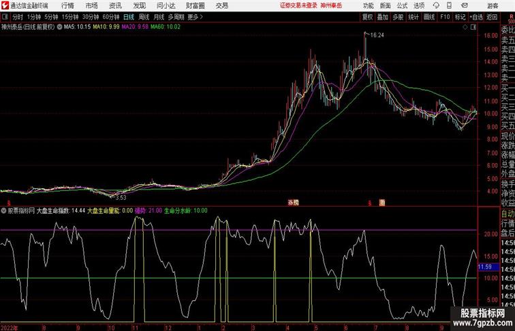Click the 生命分水岭: 10.00 label

click(x=186, y=211)
